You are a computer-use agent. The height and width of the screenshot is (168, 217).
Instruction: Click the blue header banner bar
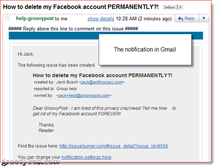click(x=54, y=36)
